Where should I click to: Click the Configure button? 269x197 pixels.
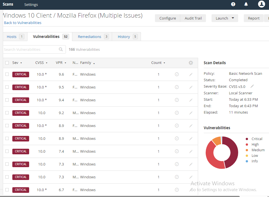click(x=168, y=18)
